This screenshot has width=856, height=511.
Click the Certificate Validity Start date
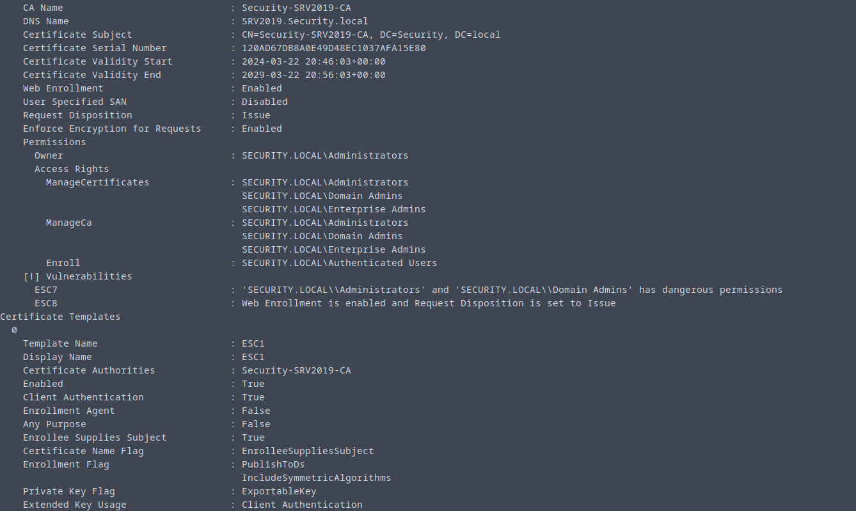coord(313,62)
